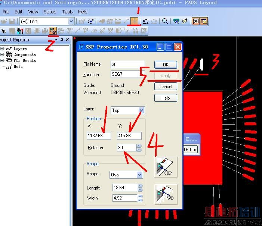Image resolution: width=262 pixels, height=226 pixels.
Task: Click the Gnd/Vcc toolbar icon
Action: 127,31
